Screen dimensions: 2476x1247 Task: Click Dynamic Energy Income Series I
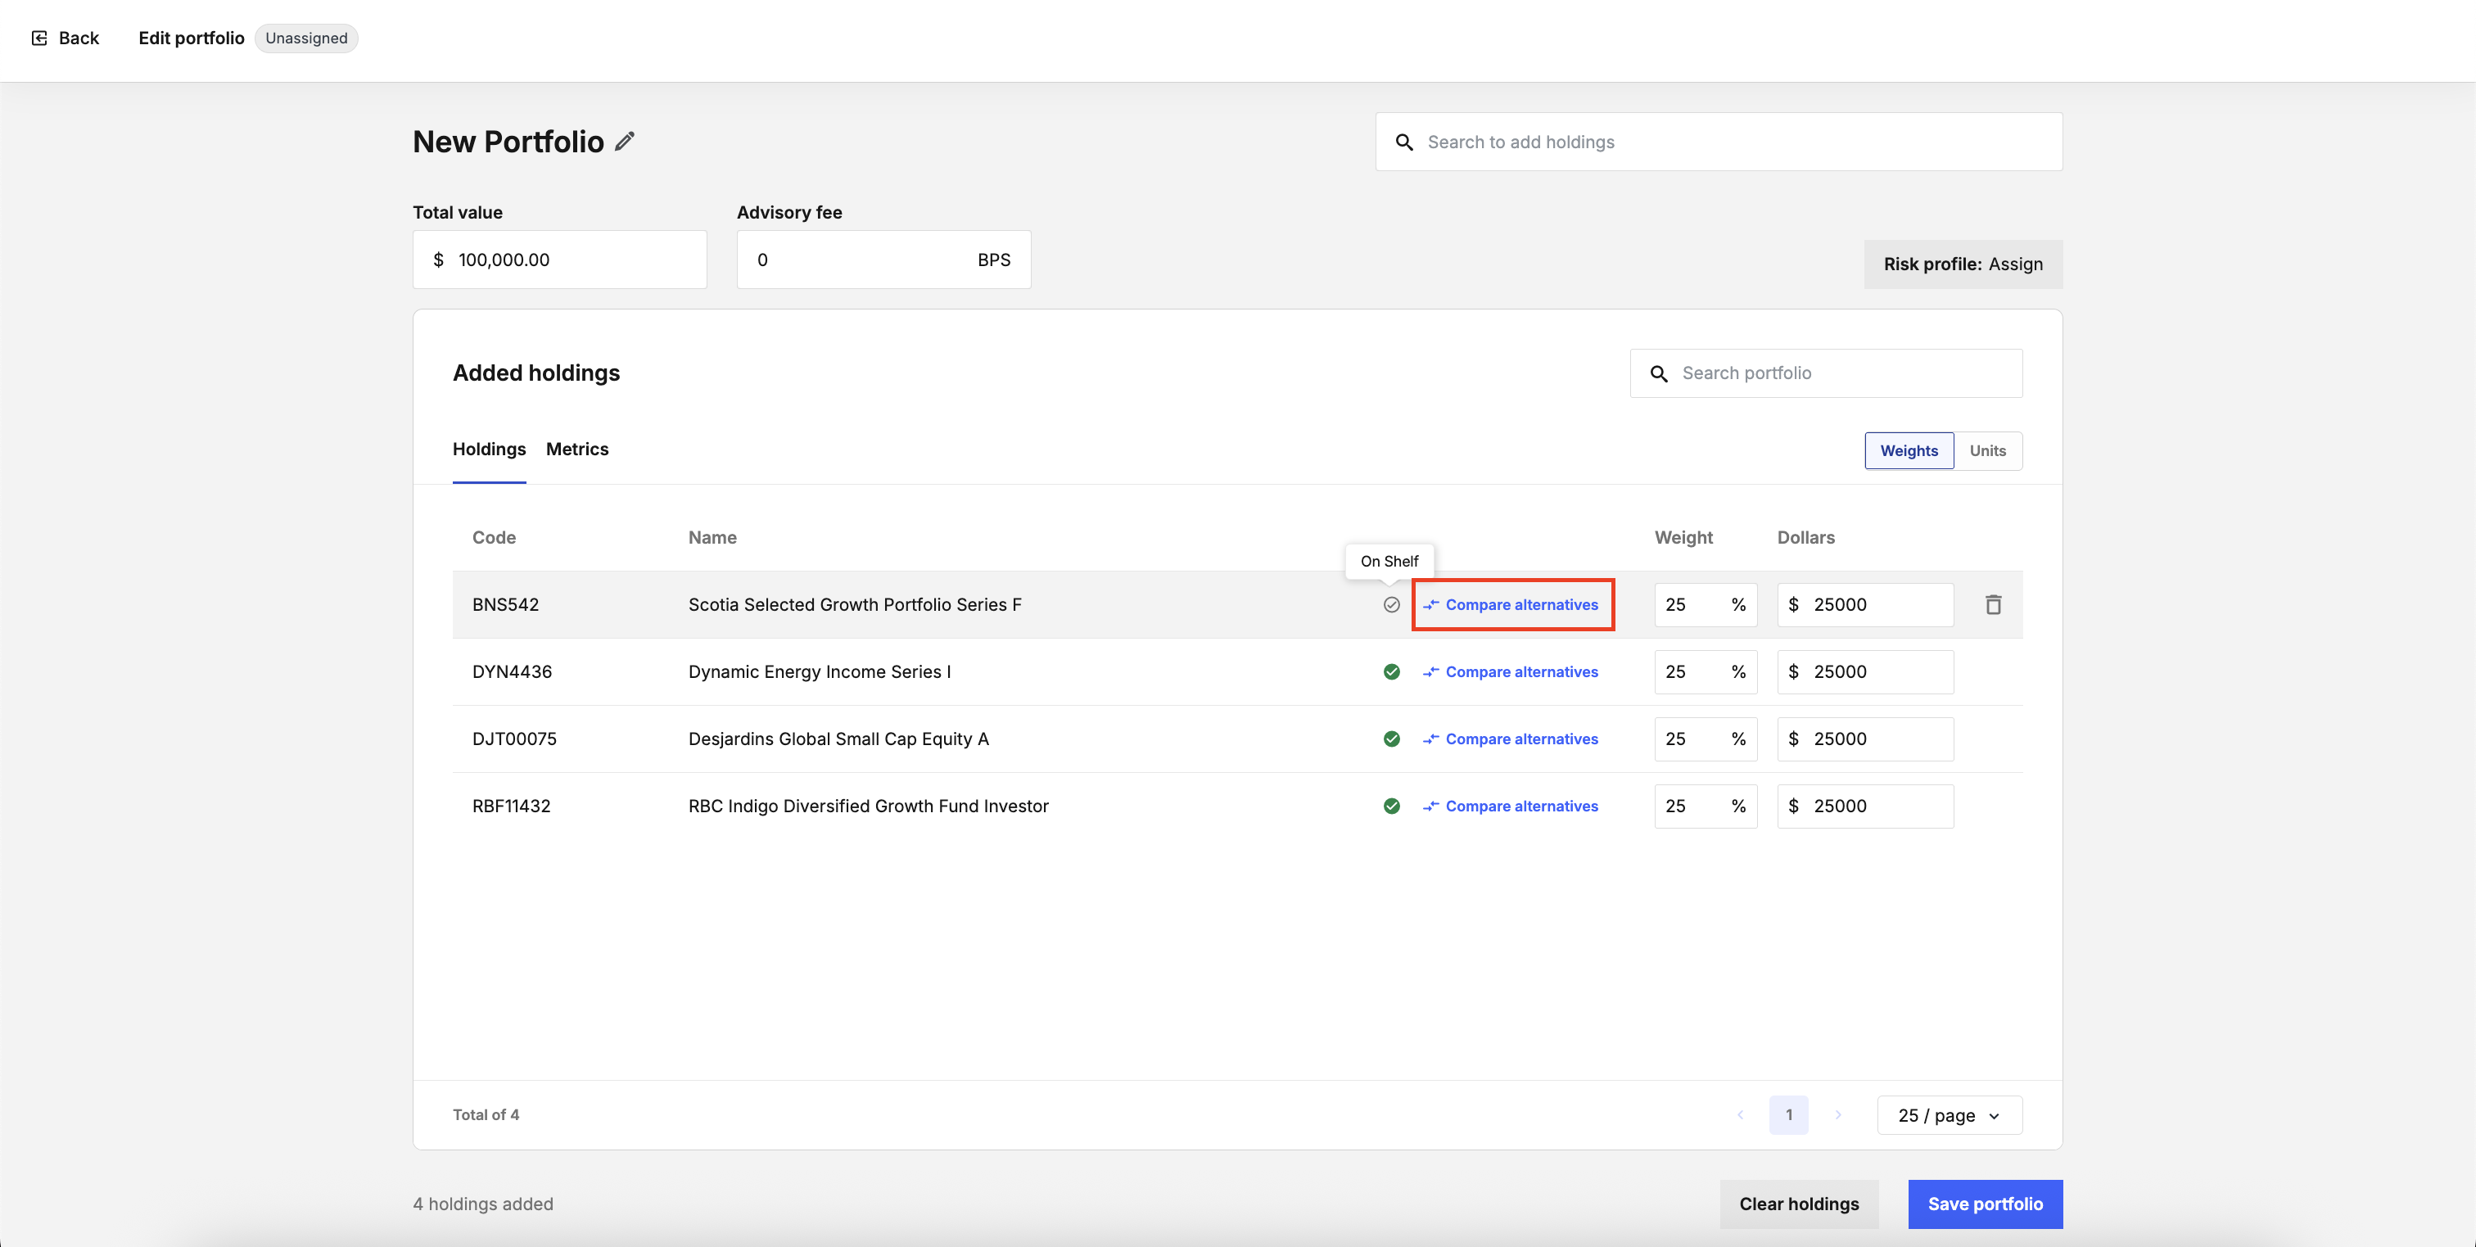pos(820,672)
